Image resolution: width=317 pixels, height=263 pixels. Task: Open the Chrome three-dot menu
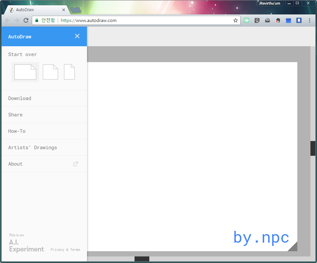tap(309, 20)
